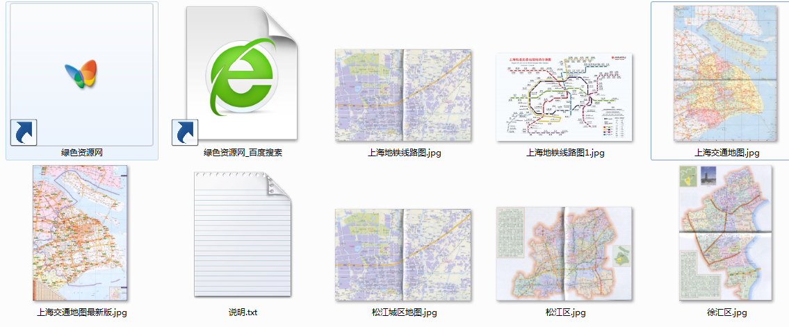Screen dimensions: 789x327
Task: Click the file name text 上海地铁线路图1.jpg
Action: 565,152
